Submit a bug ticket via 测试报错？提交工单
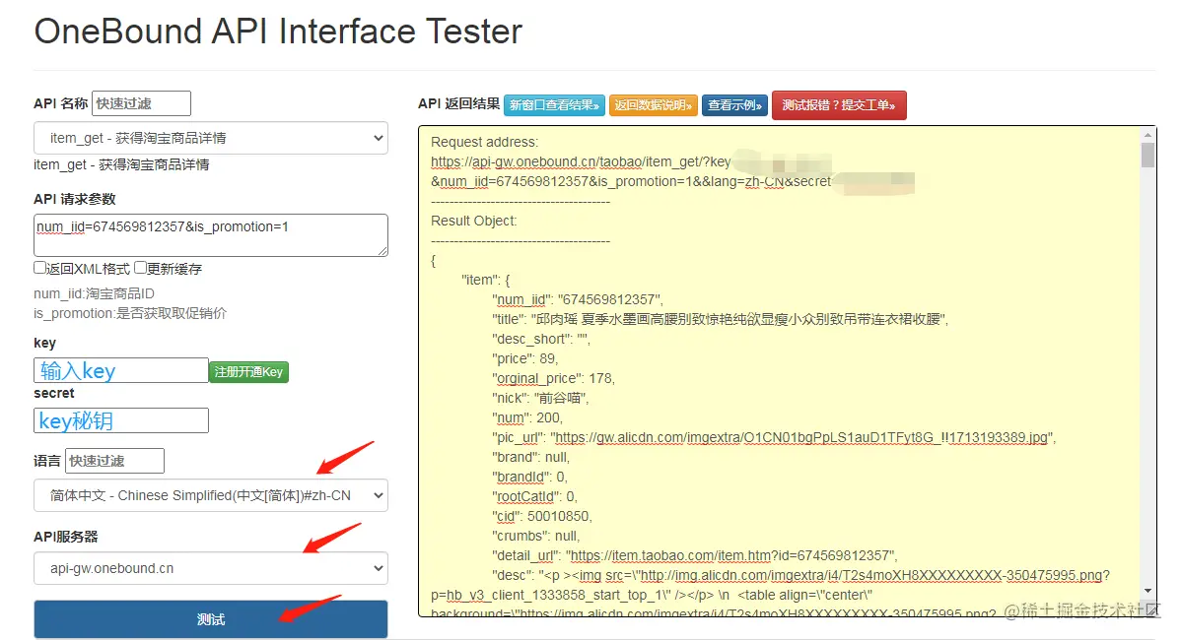Viewport: 1181px width, 640px height. click(839, 105)
